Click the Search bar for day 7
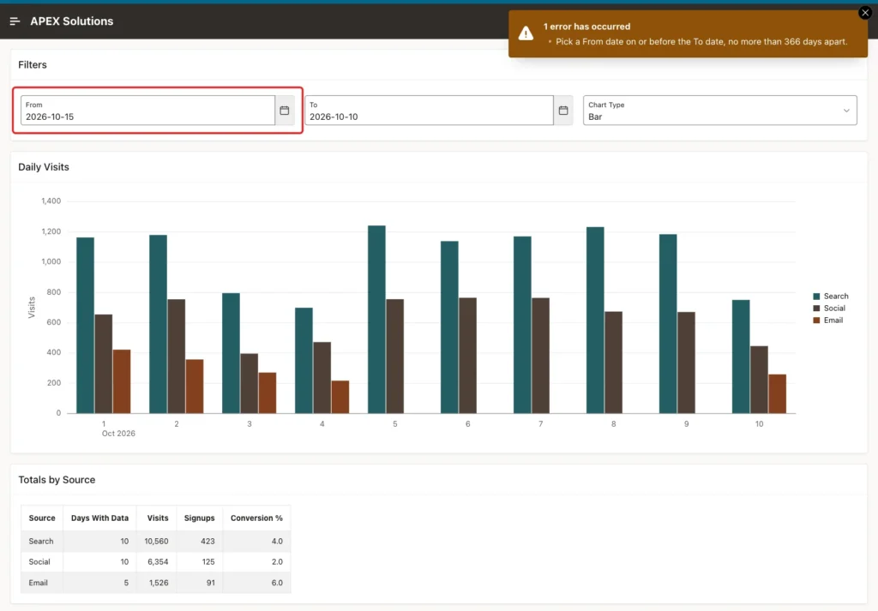This screenshot has width=878, height=611. pyautogui.click(x=522, y=325)
